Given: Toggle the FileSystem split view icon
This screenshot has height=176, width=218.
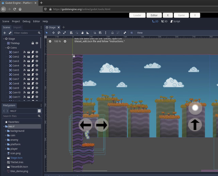Looking at the screenshot, I should (39, 111).
